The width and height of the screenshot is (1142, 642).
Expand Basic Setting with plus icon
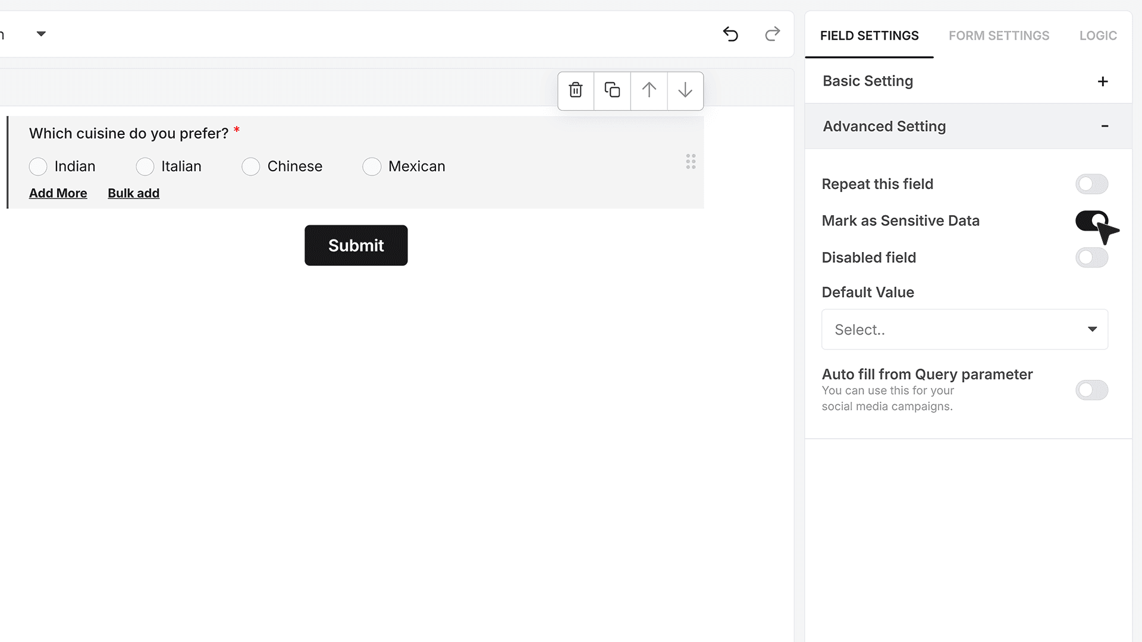pos(1103,81)
